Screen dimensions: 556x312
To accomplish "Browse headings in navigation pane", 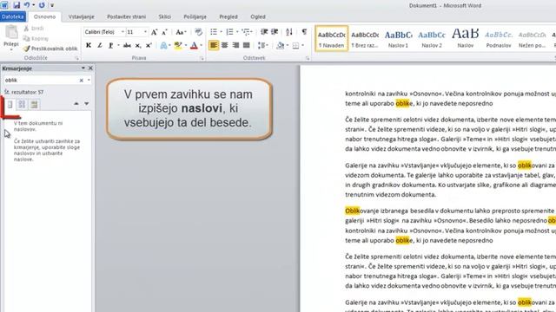I will 10,104.
